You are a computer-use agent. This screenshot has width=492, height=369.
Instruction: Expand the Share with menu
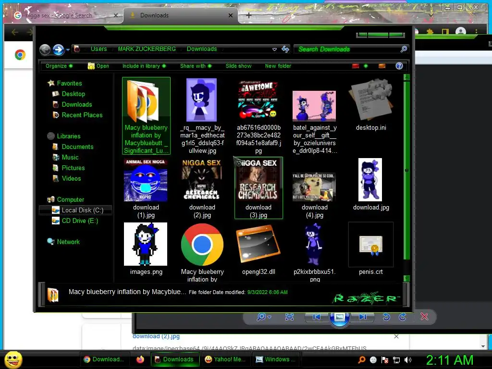click(x=196, y=66)
